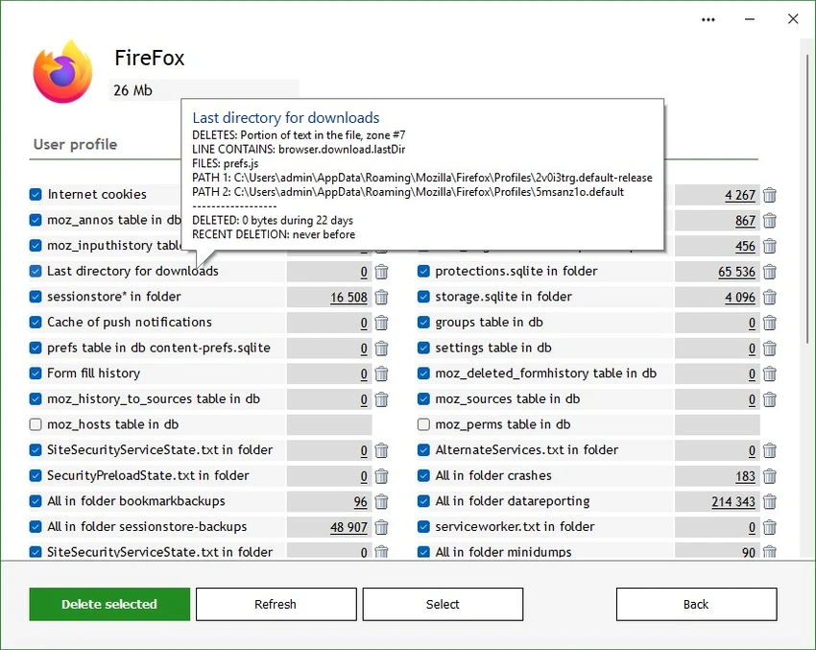Click trash icon next to protections.sqlite in folder

pyautogui.click(x=769, y=272)
